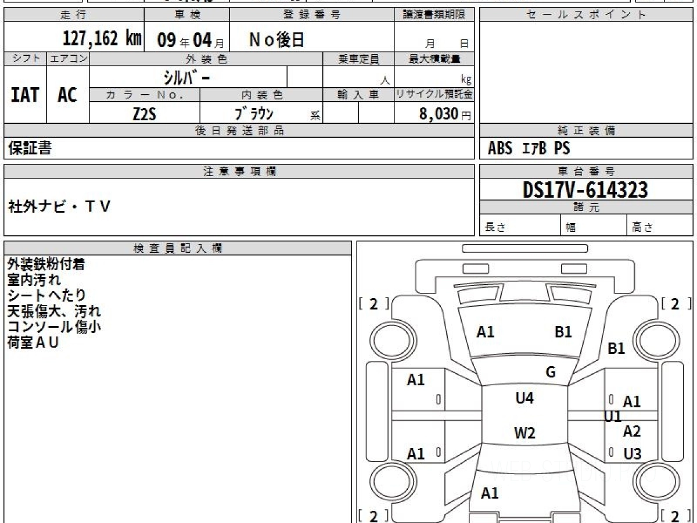Select the recycle deposit 8,030円

coord(445,114)
